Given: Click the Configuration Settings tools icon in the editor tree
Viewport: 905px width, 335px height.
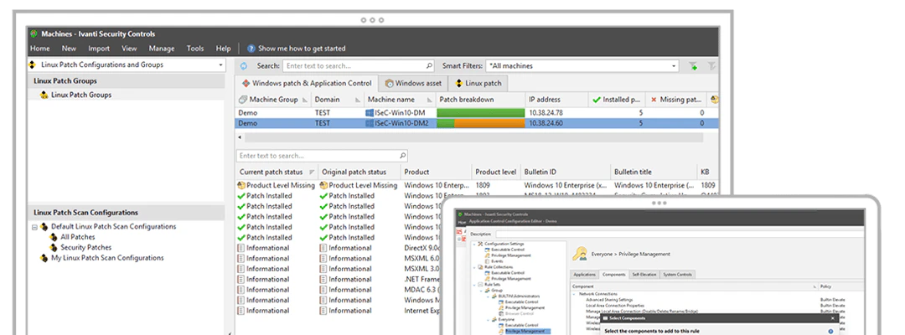Looking at the screenshot, I should [481, 244].
